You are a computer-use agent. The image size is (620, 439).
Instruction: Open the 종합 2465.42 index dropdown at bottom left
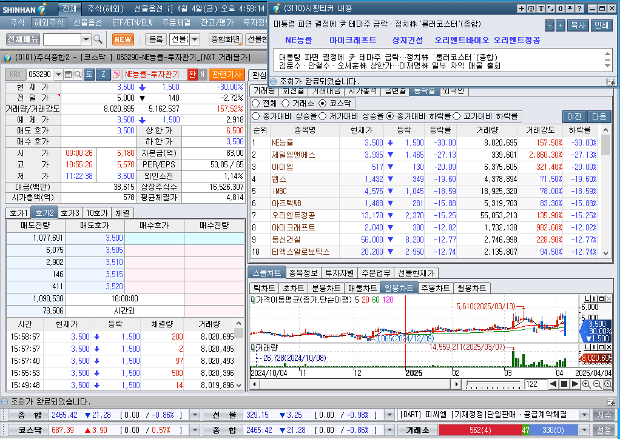[195, 415]
